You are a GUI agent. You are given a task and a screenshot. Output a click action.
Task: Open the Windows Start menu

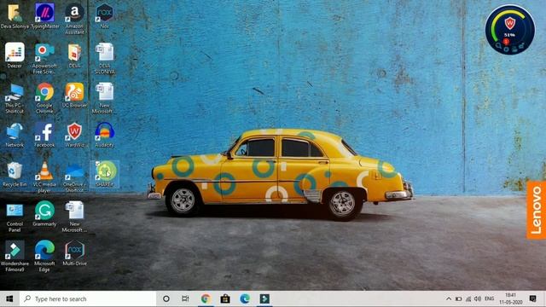pos(9,298)
